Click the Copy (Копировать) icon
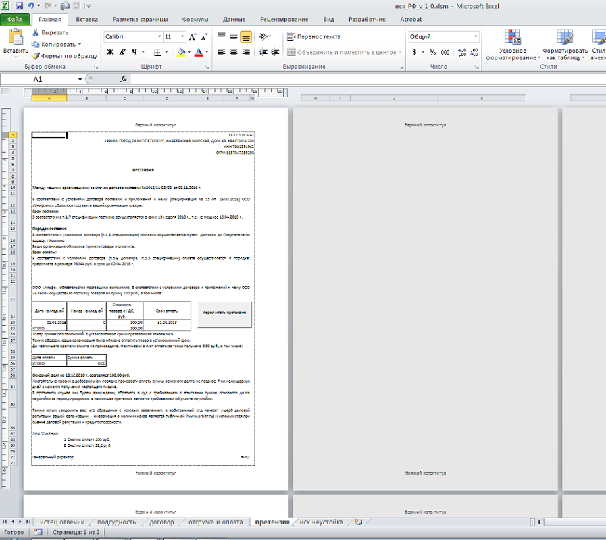 point(35,44)
